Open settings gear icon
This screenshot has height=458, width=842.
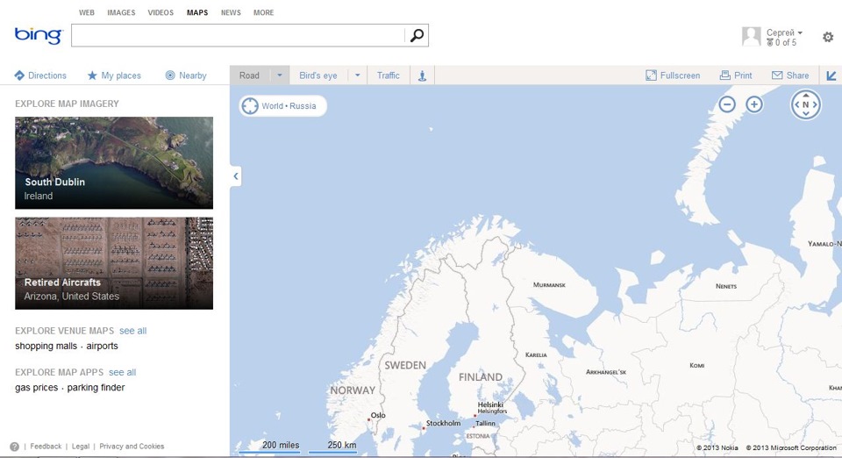[828, 37]
